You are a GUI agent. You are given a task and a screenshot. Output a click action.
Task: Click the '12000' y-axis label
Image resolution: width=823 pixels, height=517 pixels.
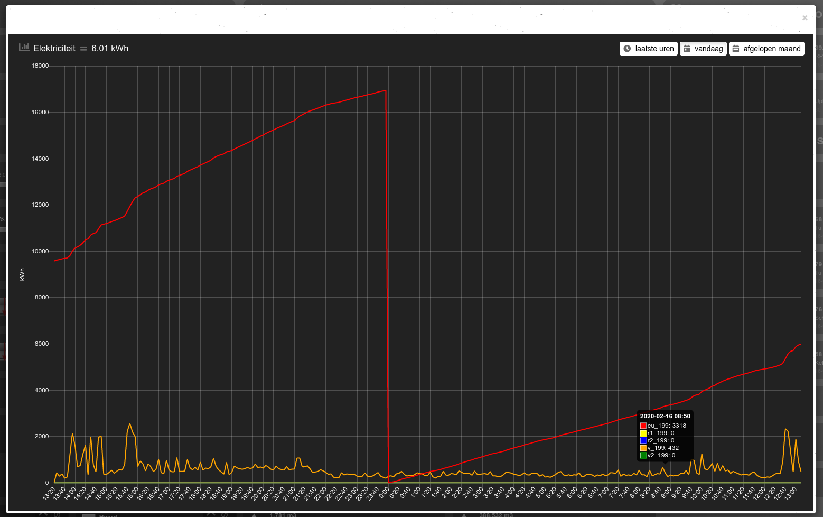coord(40,205)
